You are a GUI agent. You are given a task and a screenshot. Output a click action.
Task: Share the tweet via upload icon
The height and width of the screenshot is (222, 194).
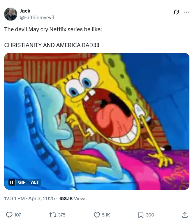point(185,215)
